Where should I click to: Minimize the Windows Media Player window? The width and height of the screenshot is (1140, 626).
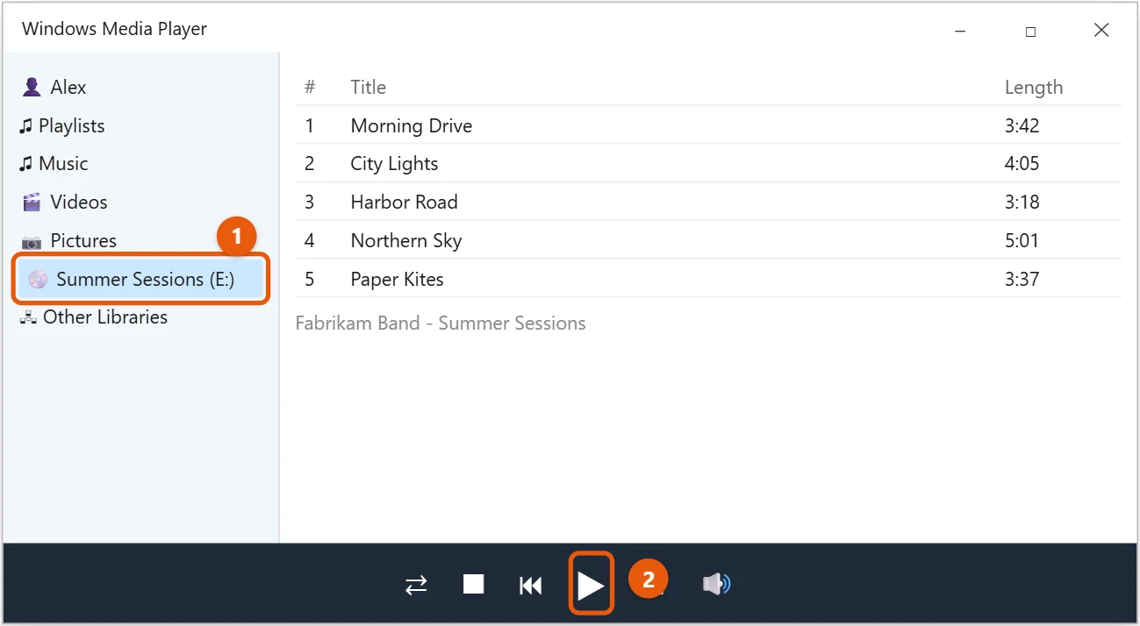pos(960,30)
